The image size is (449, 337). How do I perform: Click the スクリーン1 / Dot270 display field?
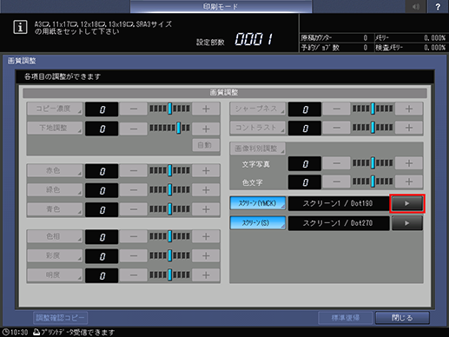click(x=339, y=223)
